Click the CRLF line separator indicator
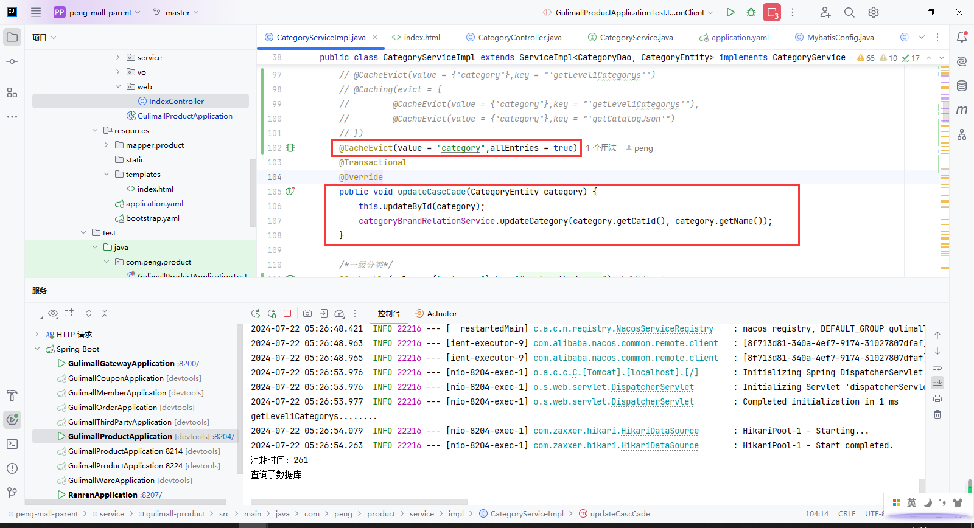Viewport: 974px width, 528px height. (x=847, y=513)
